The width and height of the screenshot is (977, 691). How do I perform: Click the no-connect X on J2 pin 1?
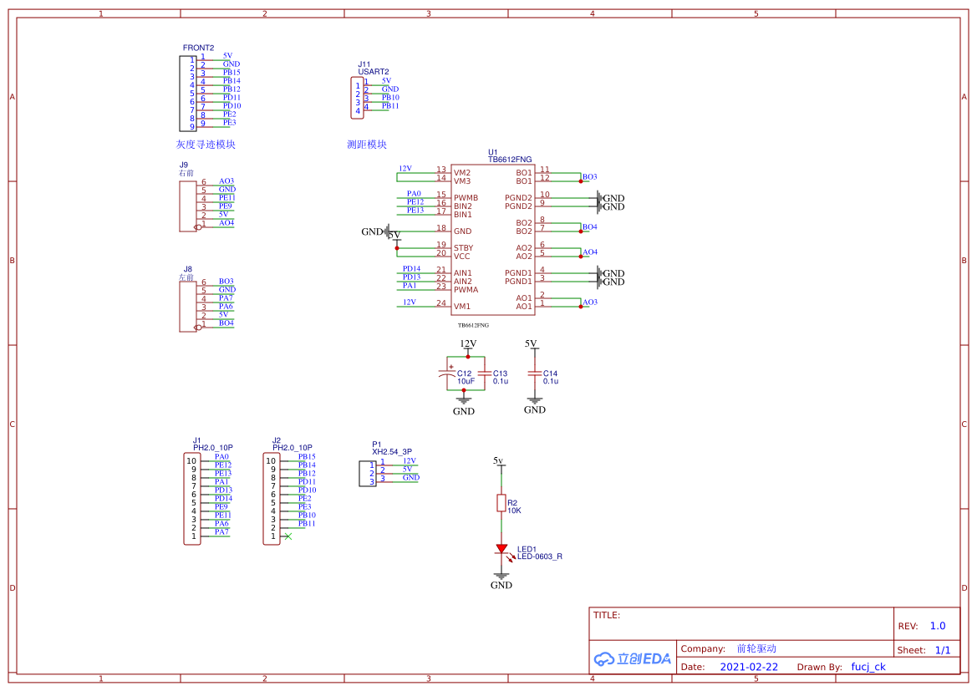pos(288,536)
